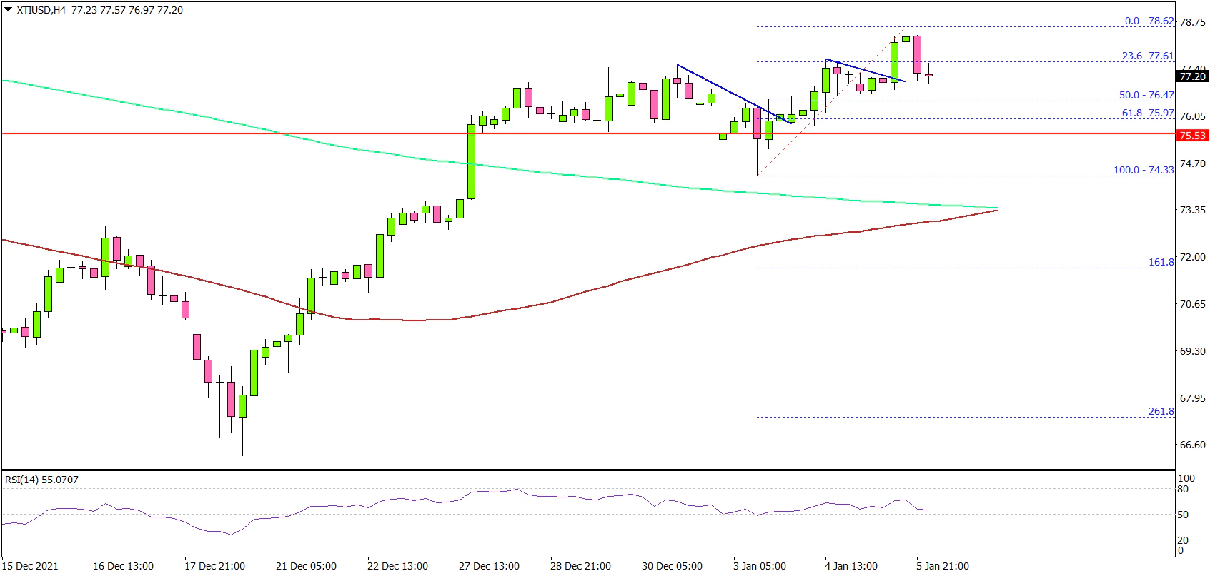Viewport: 1215px width, 576px height.
Task: Click the red 75.53 price tag
Action: point(1192,136)
